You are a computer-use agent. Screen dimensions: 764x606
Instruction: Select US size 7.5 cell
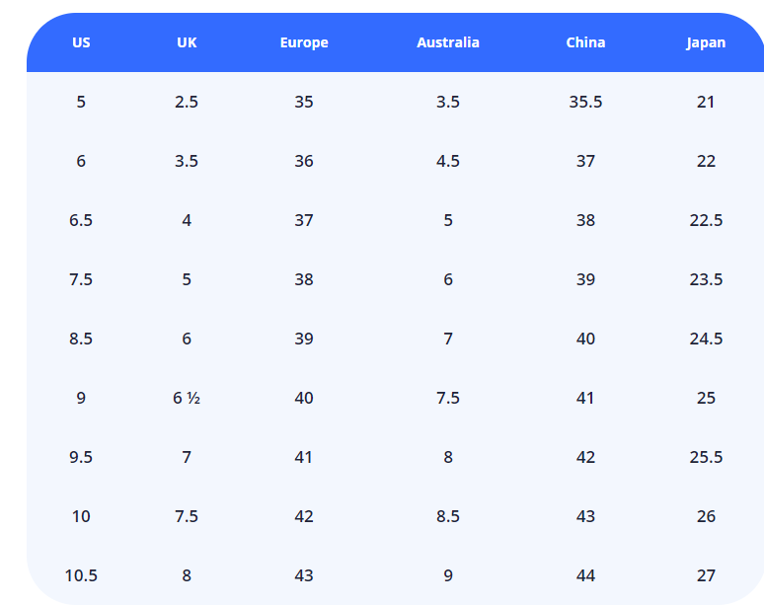(81, 279)
